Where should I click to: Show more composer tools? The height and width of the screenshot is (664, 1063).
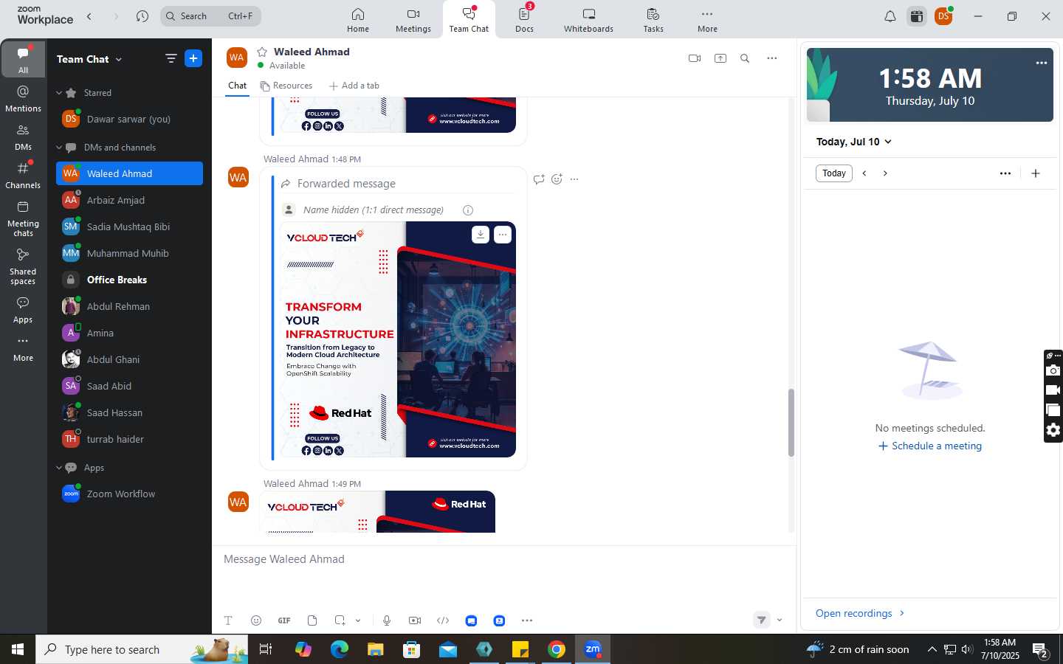point(527,620)
